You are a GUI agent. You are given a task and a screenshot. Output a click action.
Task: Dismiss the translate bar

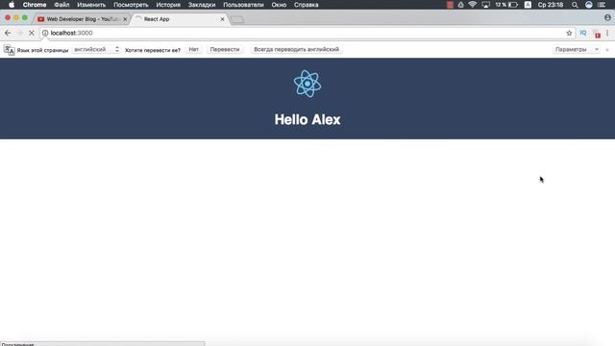[607, 50]
